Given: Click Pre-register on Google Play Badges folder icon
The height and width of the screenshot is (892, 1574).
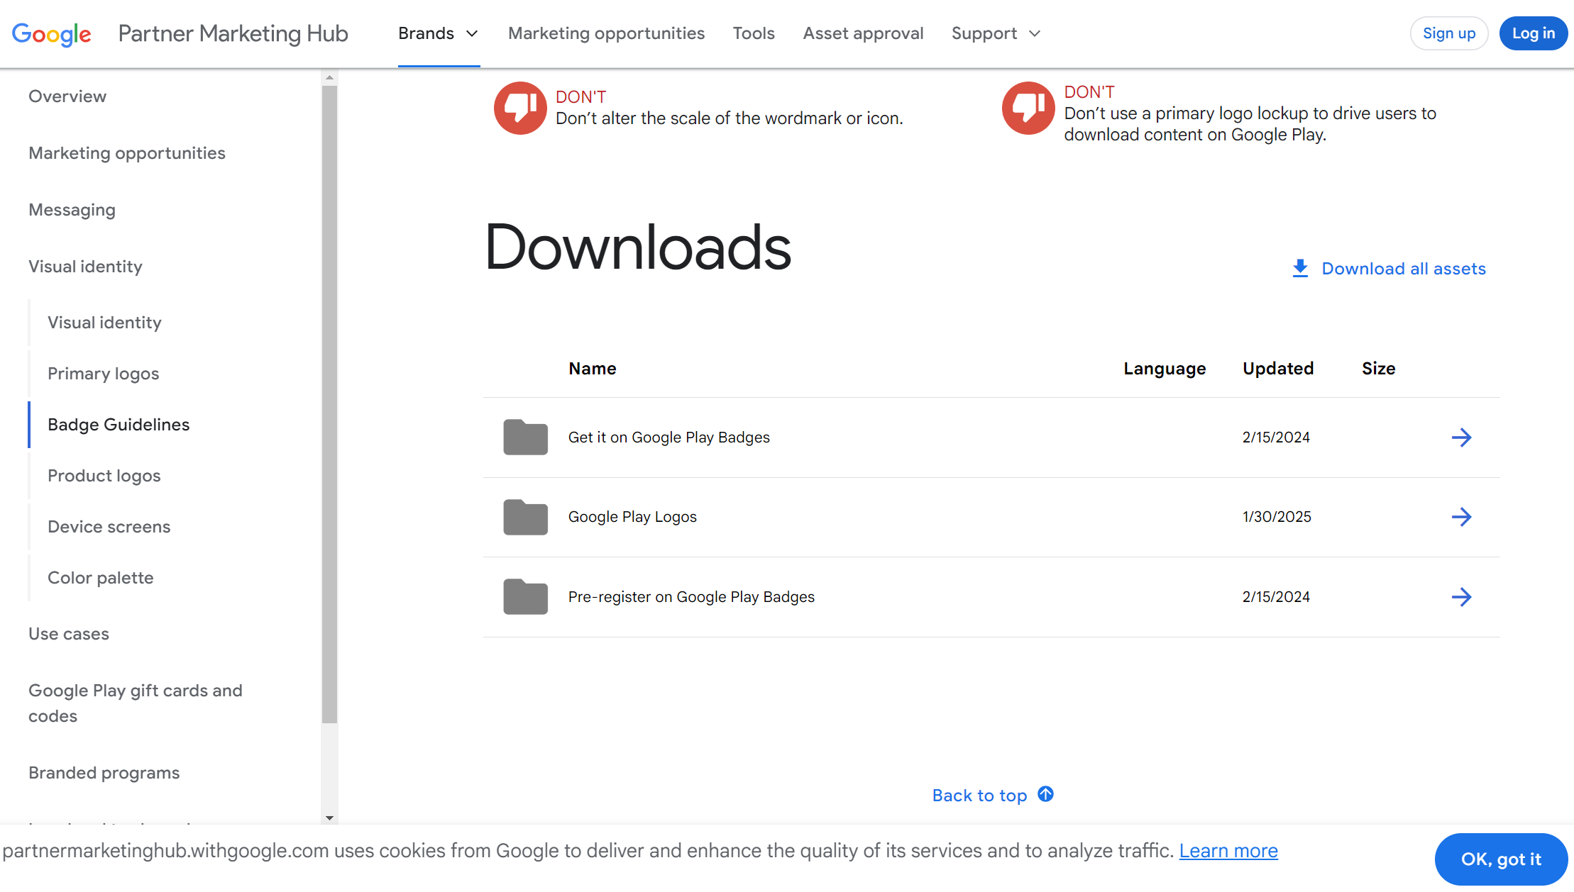Looking at the screenshot, I should pos(525,597).
